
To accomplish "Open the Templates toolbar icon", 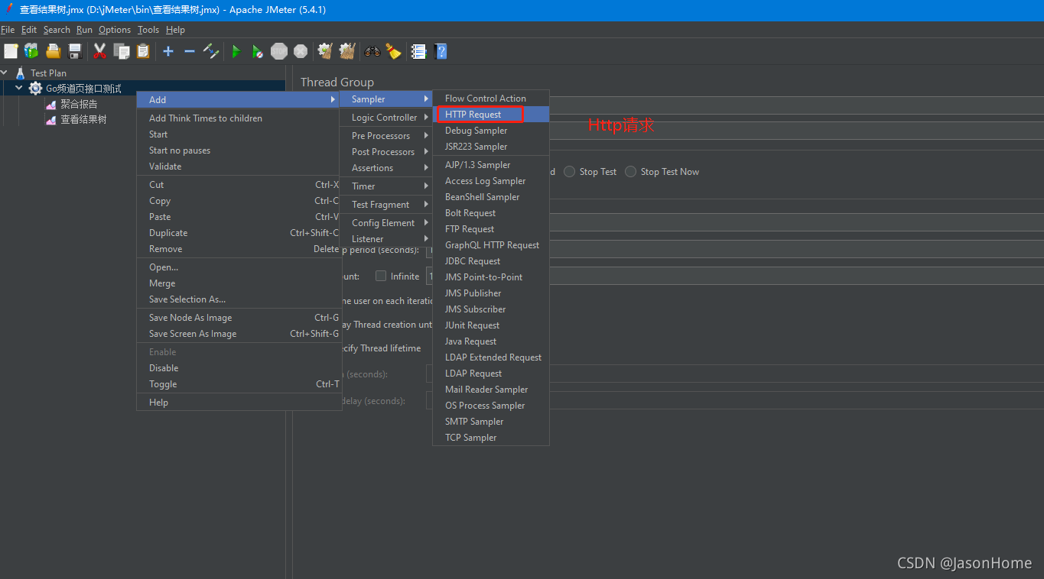I will tap(31, 51).
